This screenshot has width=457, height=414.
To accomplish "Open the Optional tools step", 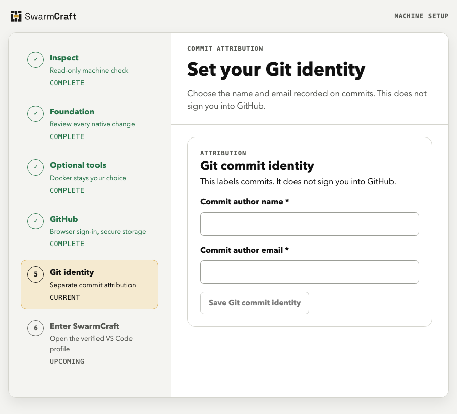I will [x=89, y=177].
